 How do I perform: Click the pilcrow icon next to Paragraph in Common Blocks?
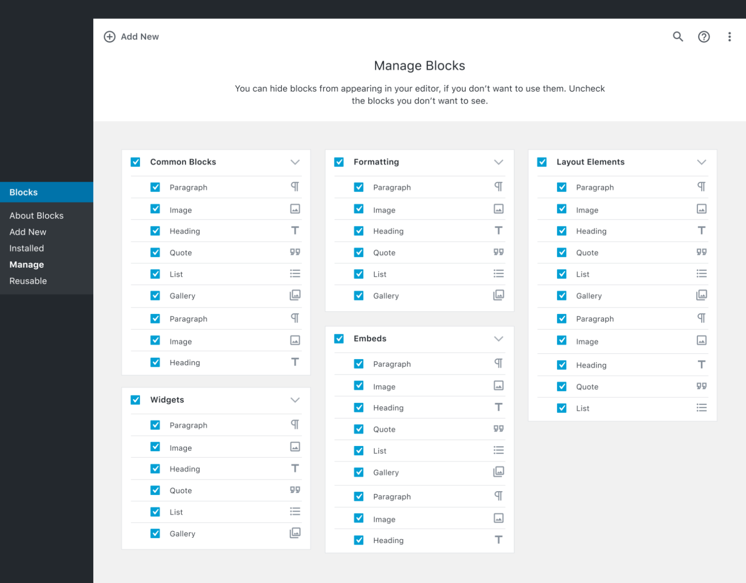coord(295,187)
